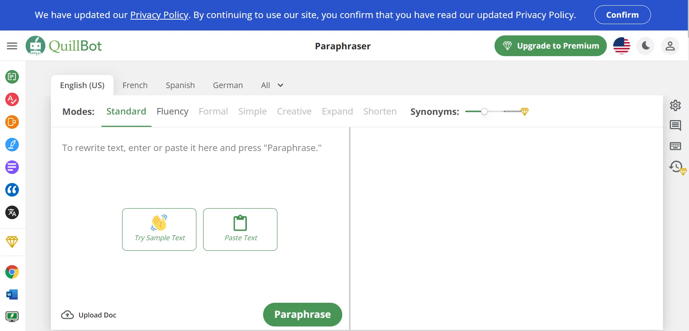Open the settings gear icon
The width and height of the screenshot is (689, 331).
tap(675, 105)
